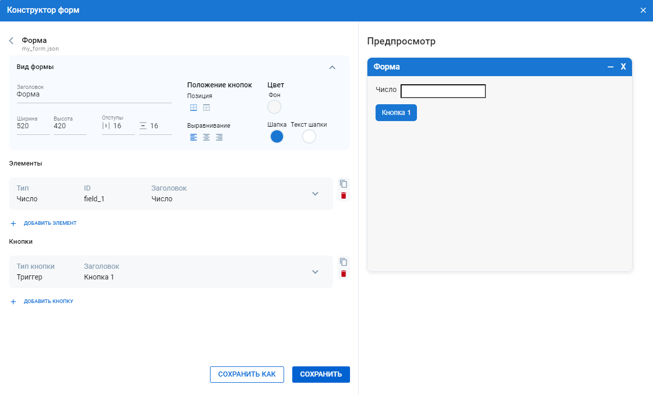Open the Шапка header color picker
This screenshot has height=396, width=653.
[x=276, y=137]
